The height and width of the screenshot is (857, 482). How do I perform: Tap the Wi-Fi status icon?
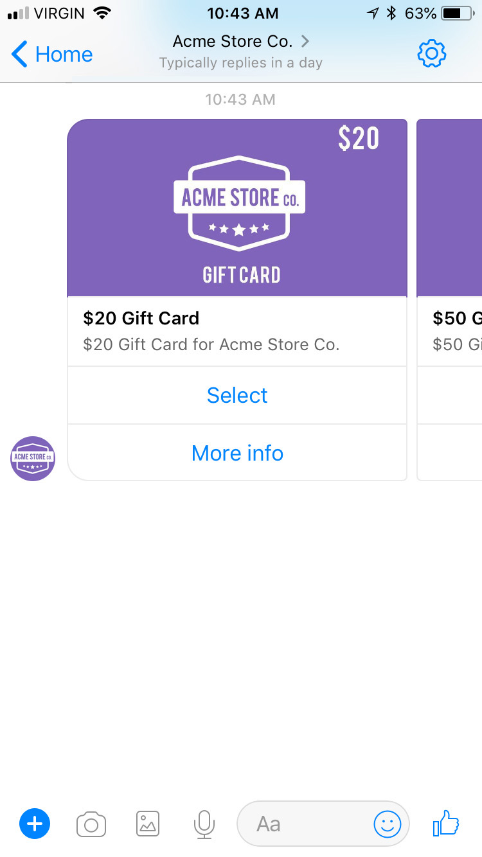102,13
